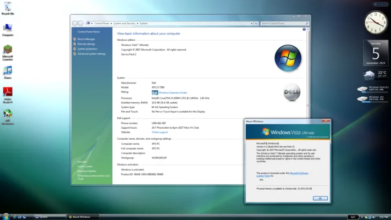Open Device Manager from sidebar
391x220 pixels.
(86, 39)
